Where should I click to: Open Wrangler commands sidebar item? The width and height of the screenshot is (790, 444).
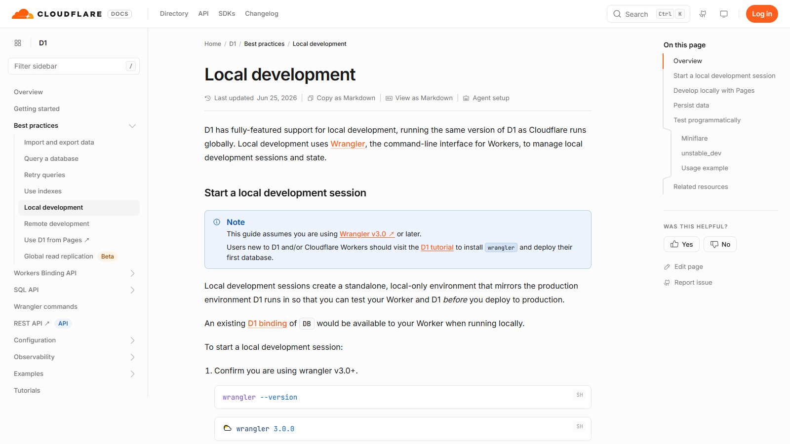click(x=45, y=307)
